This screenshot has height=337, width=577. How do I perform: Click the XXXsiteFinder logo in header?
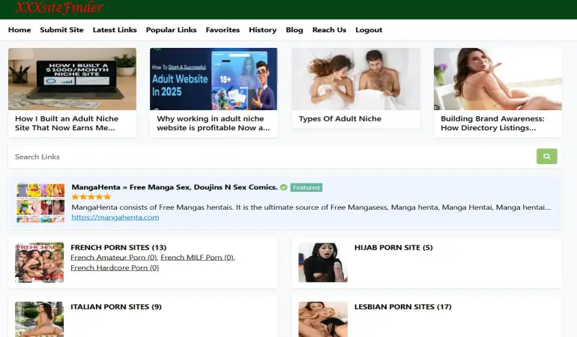coord(59,8)
